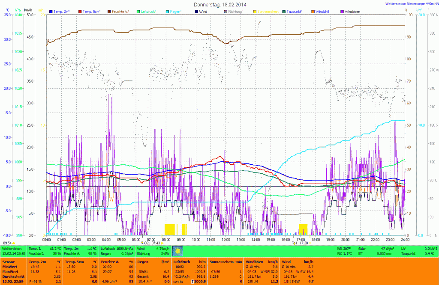Click the 09:54 time label below chart

[7, 243]
